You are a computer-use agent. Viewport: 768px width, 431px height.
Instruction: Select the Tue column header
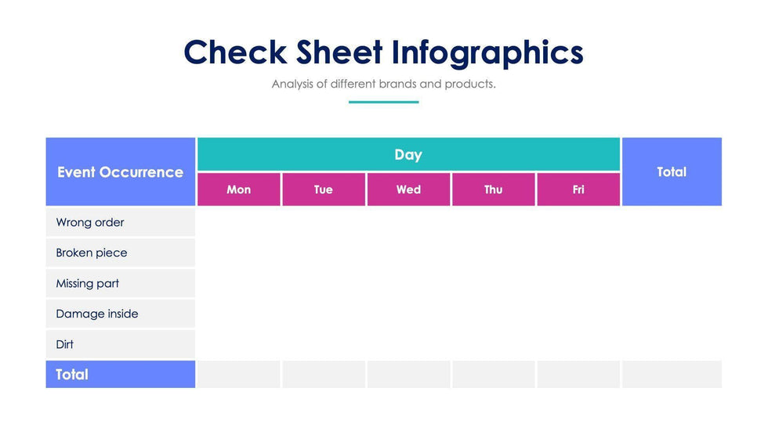tap(324, 189)
